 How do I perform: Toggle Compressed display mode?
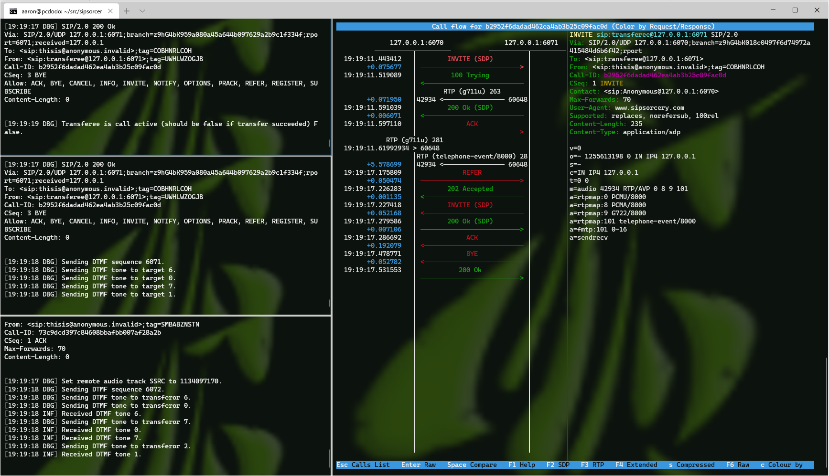tap(692, 465)
